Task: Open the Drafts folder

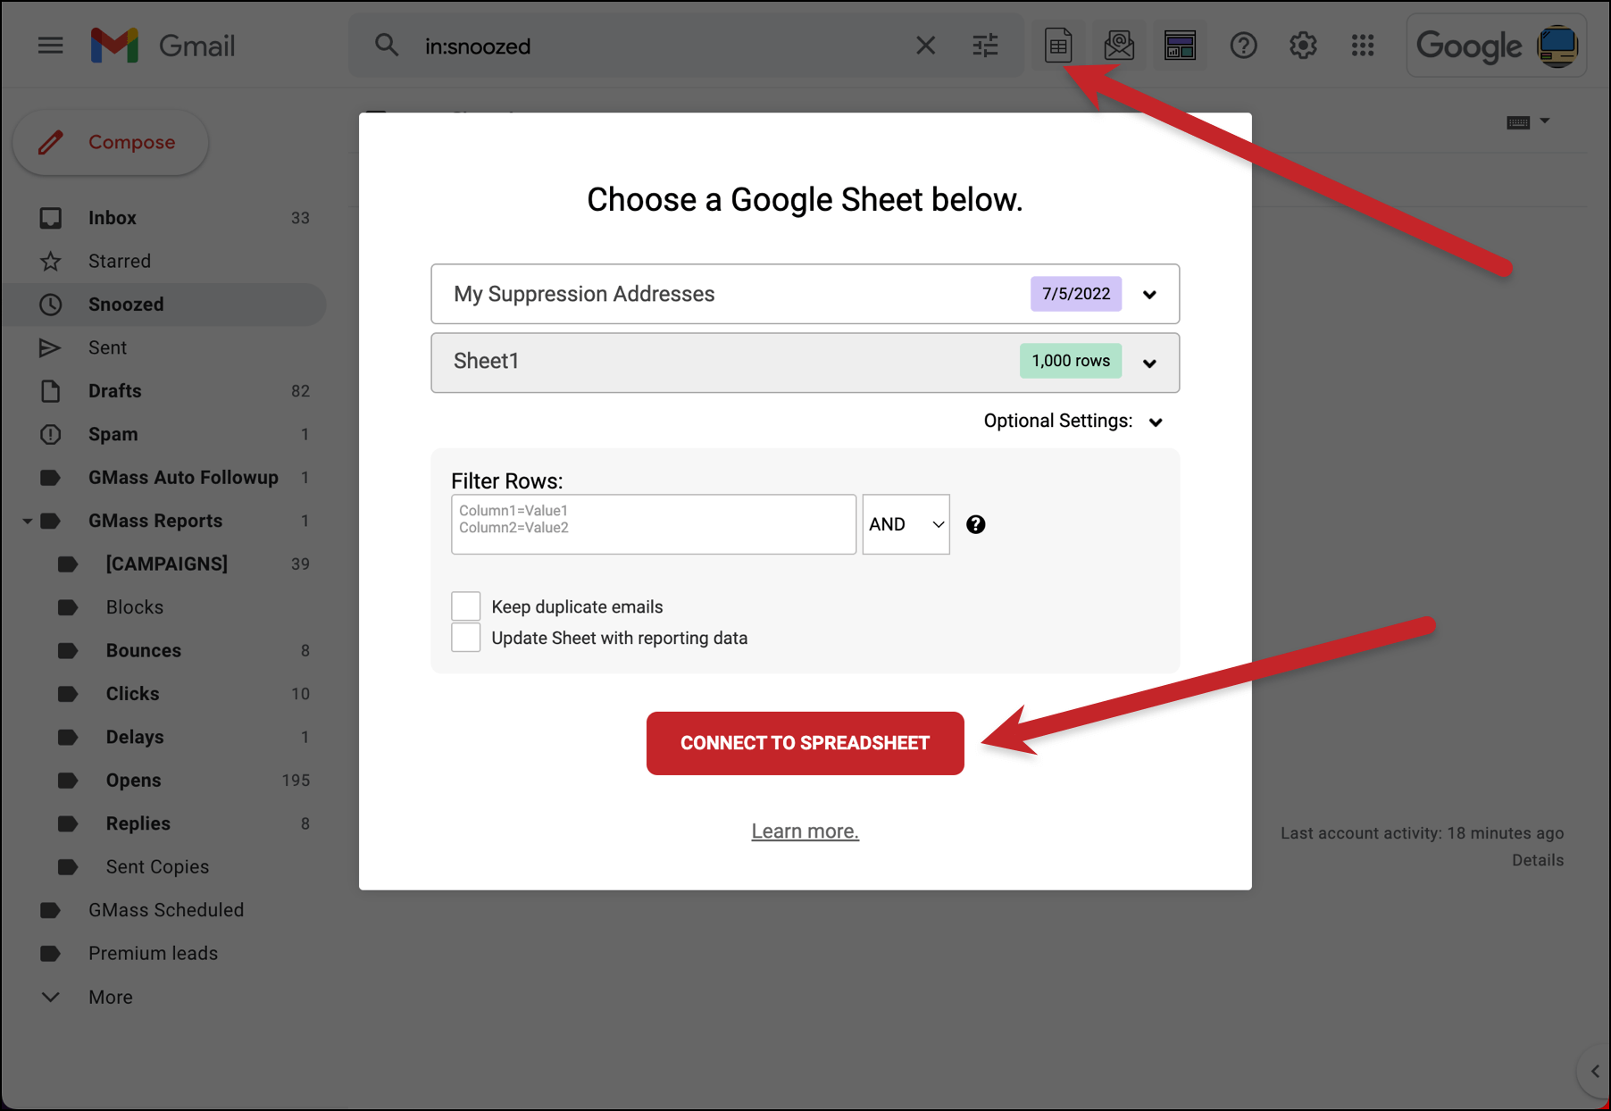Action: point(164,391)
